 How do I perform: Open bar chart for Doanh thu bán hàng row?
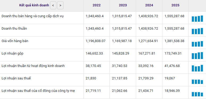[197, 19]
